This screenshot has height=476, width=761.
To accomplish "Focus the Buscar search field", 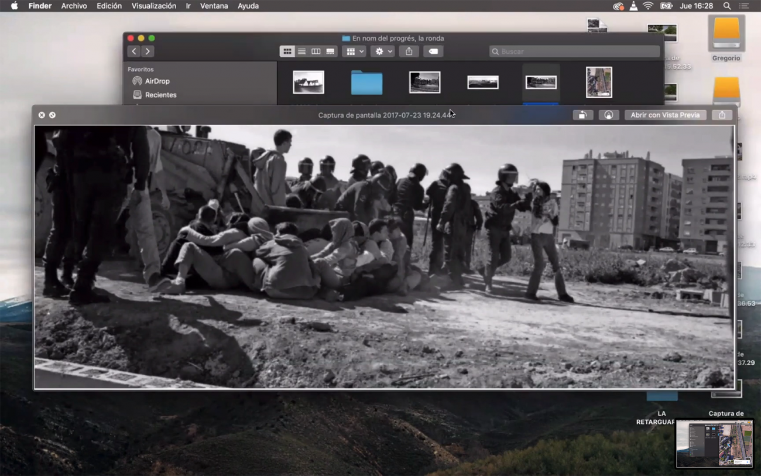I will [574, 52].
